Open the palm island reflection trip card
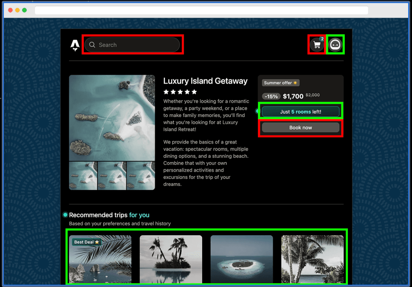 coord(171,259)
